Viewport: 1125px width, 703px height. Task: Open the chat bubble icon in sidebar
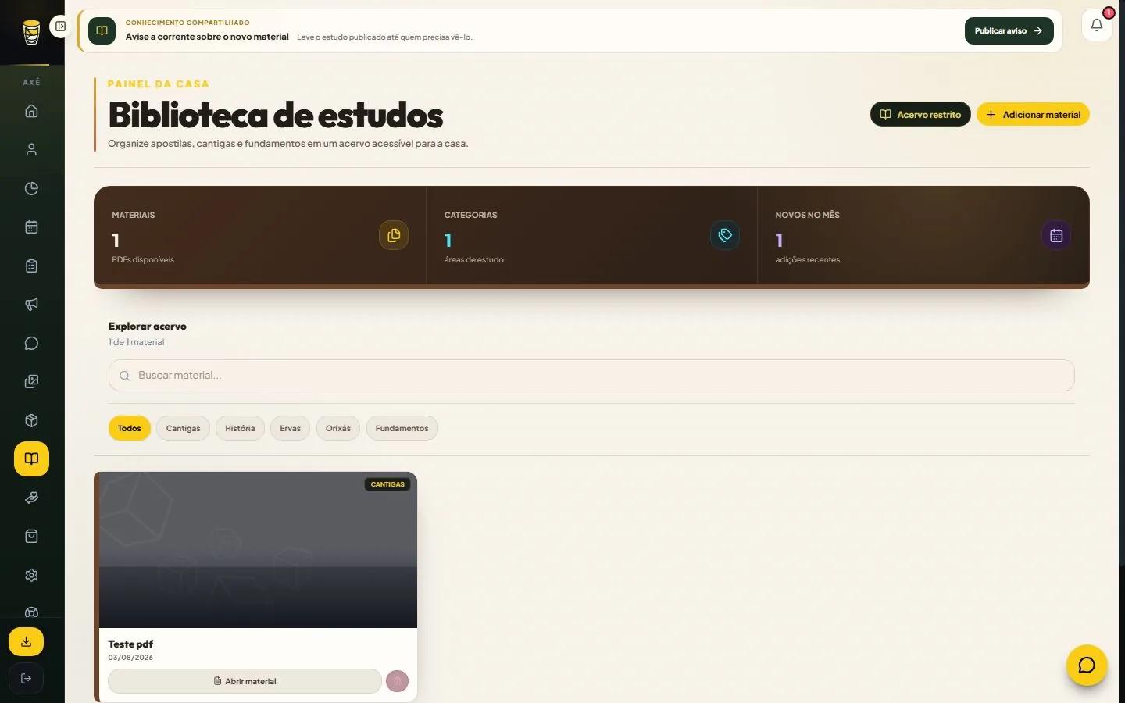[31, 343]
